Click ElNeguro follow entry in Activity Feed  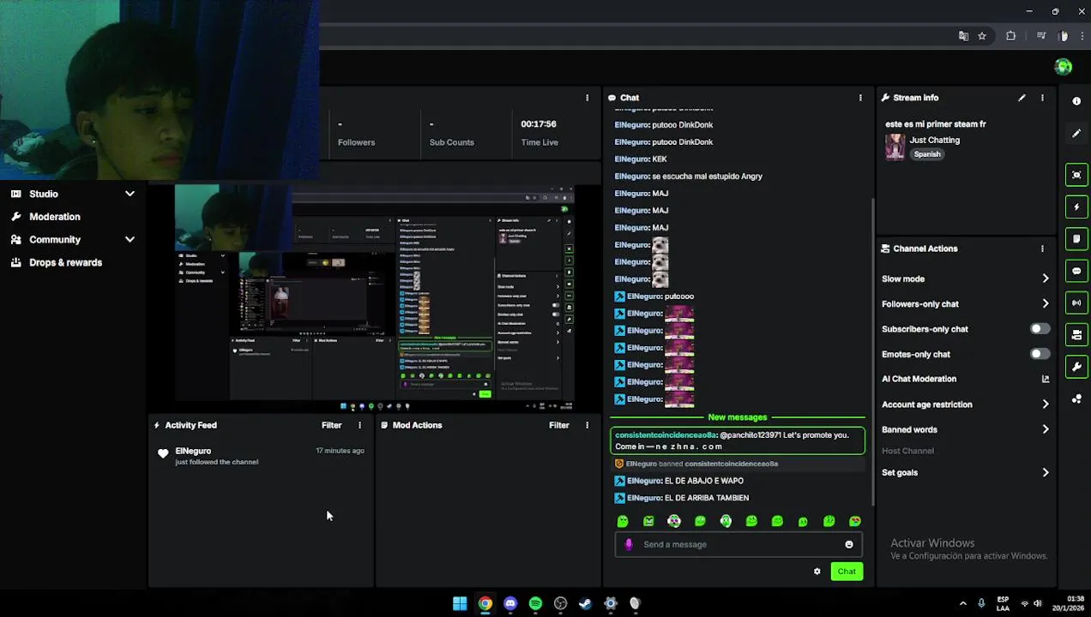(x=262, y=456)
